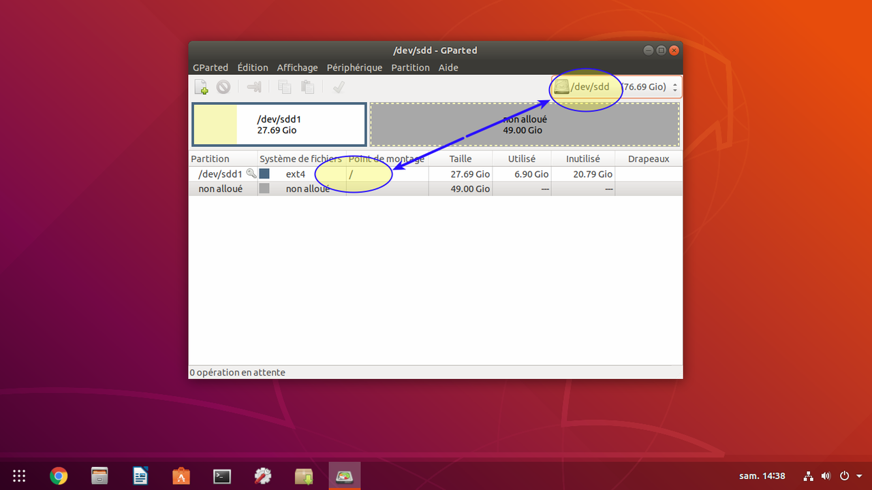Select the /dev/sdd1 partition graphic block

[x=279, y=125]
